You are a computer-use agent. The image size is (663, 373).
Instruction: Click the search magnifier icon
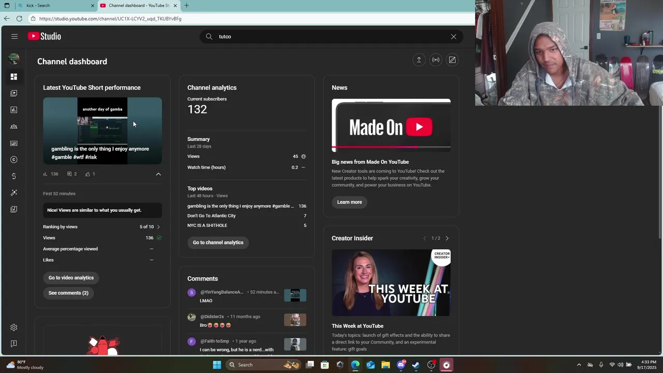point(209,36)
